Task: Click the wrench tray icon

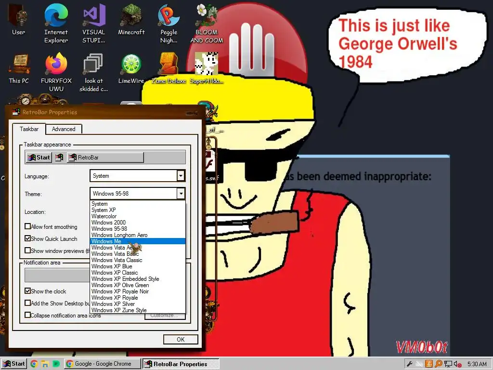Action: (409, 364)
